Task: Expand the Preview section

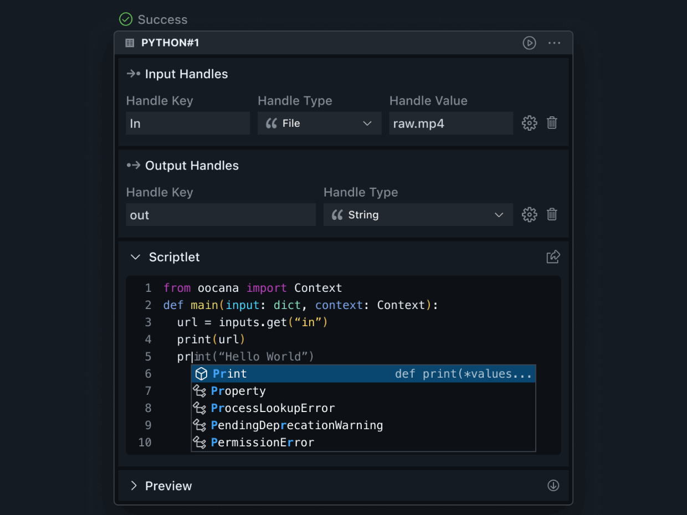Action: click(134, 486)
